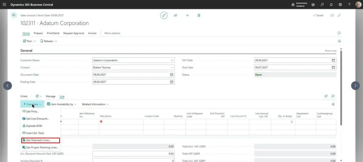Viewport: 363px width, 162px height.
Task: Collapse the page view icon
Action: pos(339,15)
